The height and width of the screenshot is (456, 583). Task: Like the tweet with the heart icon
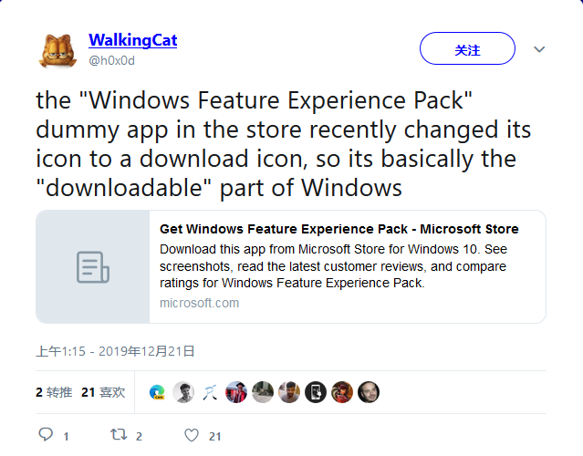pyautogui.click(x=189, y=435)
